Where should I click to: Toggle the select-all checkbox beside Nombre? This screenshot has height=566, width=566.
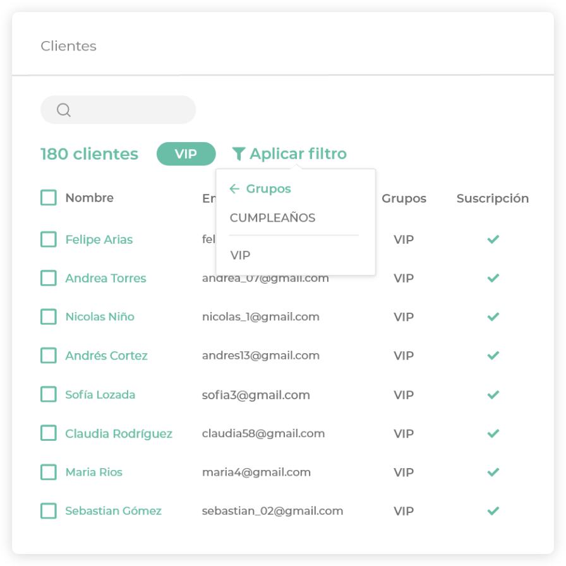click(49, 198)
